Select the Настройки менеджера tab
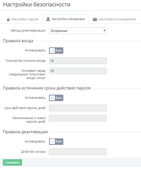Viewport: 141px width, 169px height. coord(65,19)
